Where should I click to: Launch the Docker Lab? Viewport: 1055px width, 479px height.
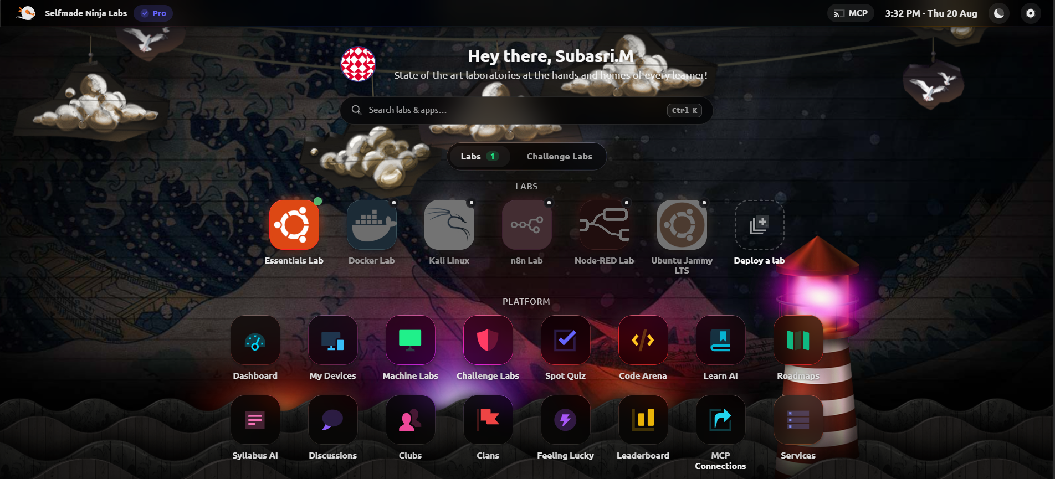tap(371, 225)
